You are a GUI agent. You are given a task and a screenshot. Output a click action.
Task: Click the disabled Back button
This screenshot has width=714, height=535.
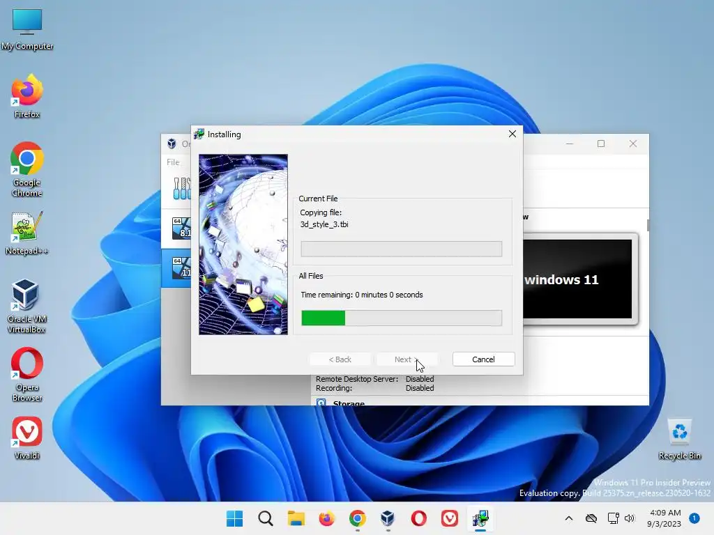point(340,359)
